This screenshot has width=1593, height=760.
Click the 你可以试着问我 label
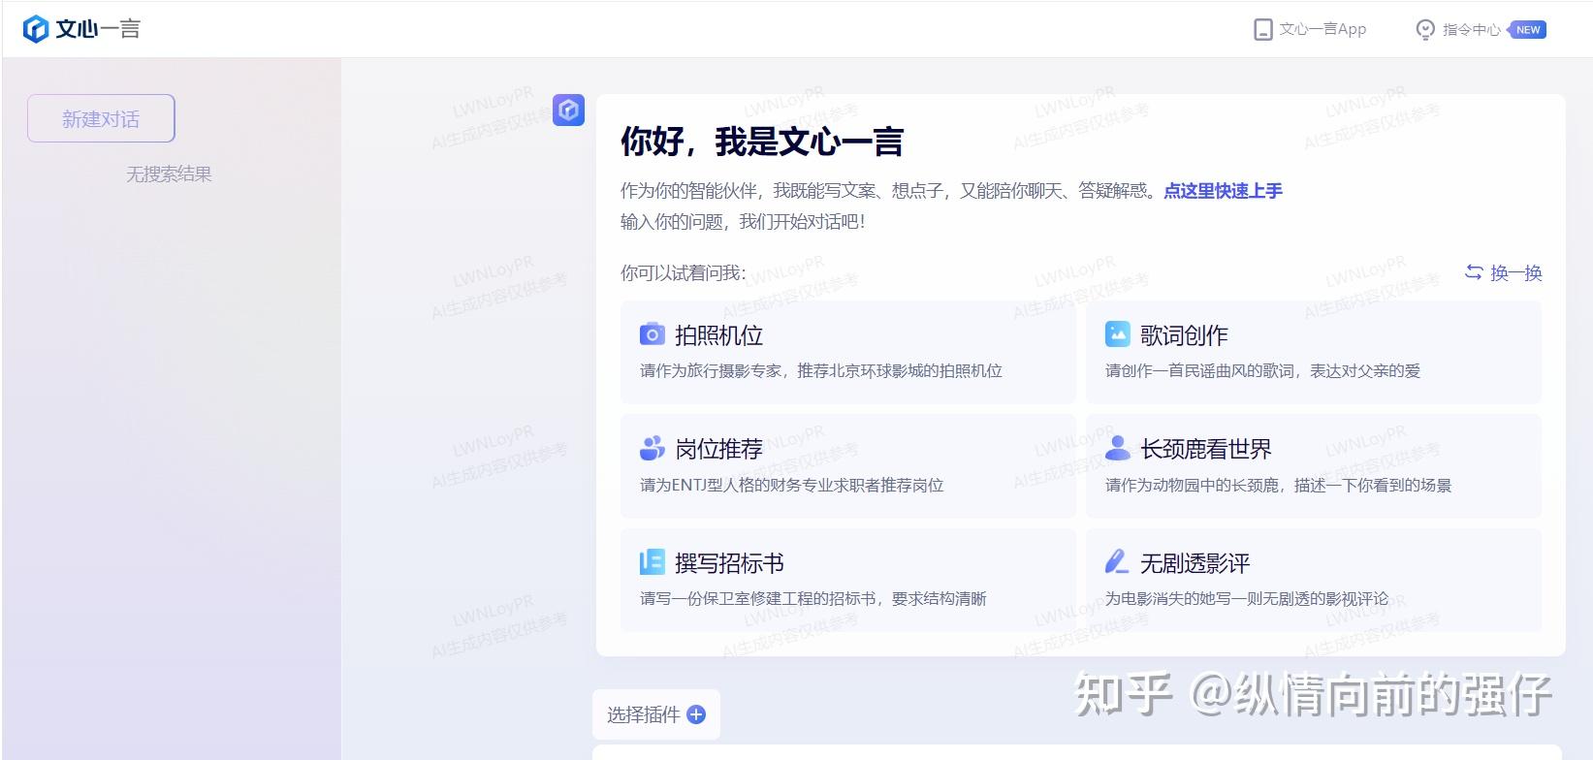point(684,273)
